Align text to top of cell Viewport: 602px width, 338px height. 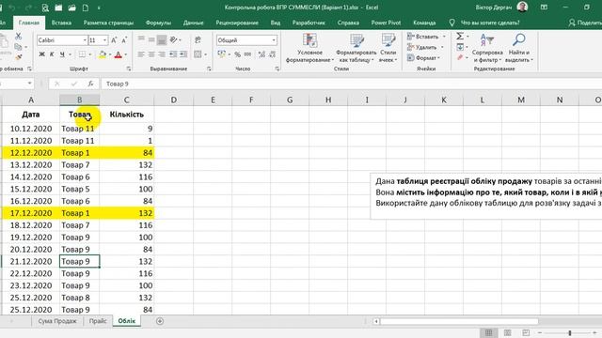[x=141, y=39]
